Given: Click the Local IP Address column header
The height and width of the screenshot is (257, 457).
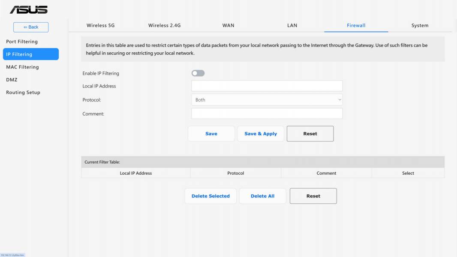Looking at the screenshot, I should pos(136,173).
